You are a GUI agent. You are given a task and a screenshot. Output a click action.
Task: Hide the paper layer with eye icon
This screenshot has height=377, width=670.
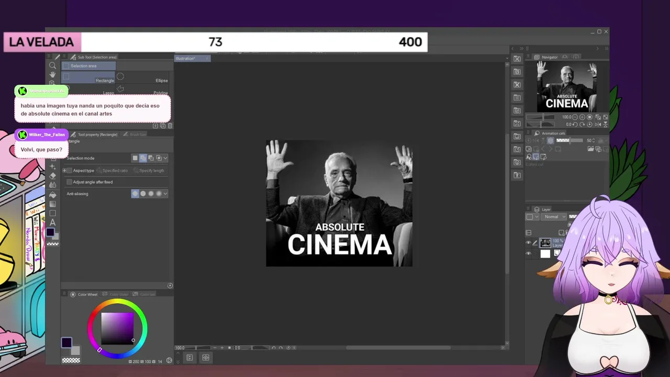[528, 254]
